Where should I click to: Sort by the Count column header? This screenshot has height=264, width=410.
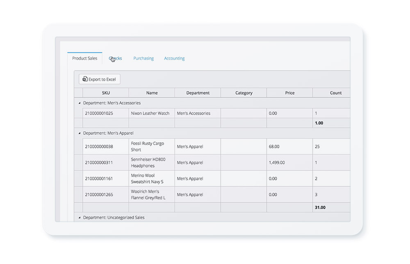[332, 93]
